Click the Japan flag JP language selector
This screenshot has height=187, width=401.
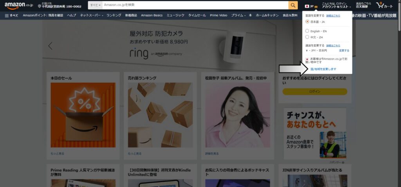pos(311,6)
